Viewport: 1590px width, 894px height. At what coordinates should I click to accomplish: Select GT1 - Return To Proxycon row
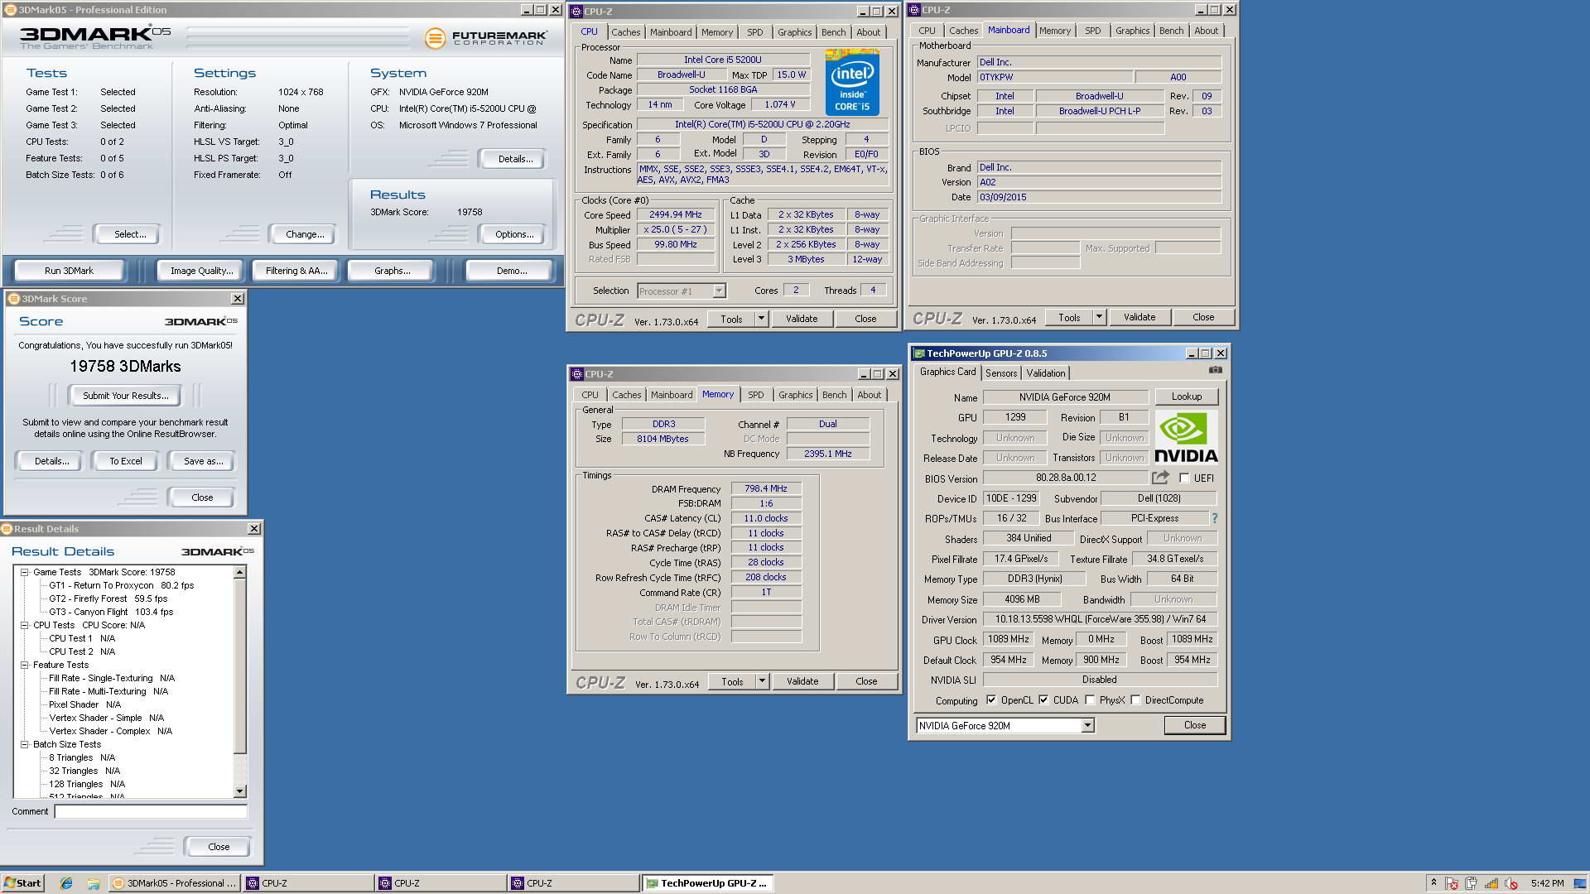pyautogui.click(x=121, y=585)
